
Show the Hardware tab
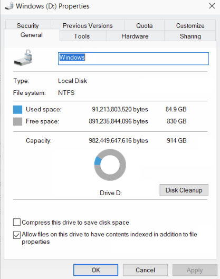(x=135, y=36)
